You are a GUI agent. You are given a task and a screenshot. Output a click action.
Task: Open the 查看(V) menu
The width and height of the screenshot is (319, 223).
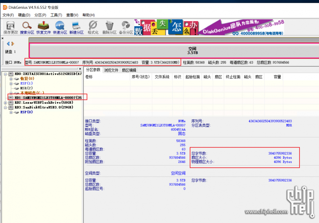[x=72, y=15]
